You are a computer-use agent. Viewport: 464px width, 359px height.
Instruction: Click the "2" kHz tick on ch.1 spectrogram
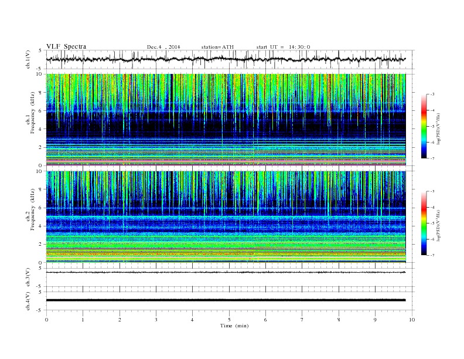tap(40, 147)
